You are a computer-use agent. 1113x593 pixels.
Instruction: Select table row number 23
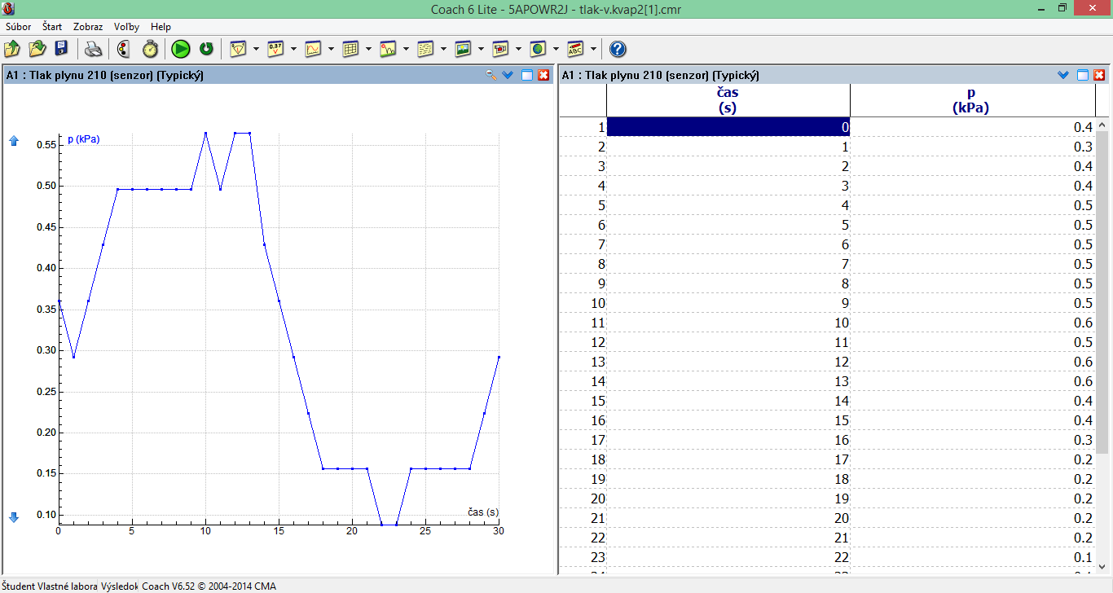[x=583, y=557]
